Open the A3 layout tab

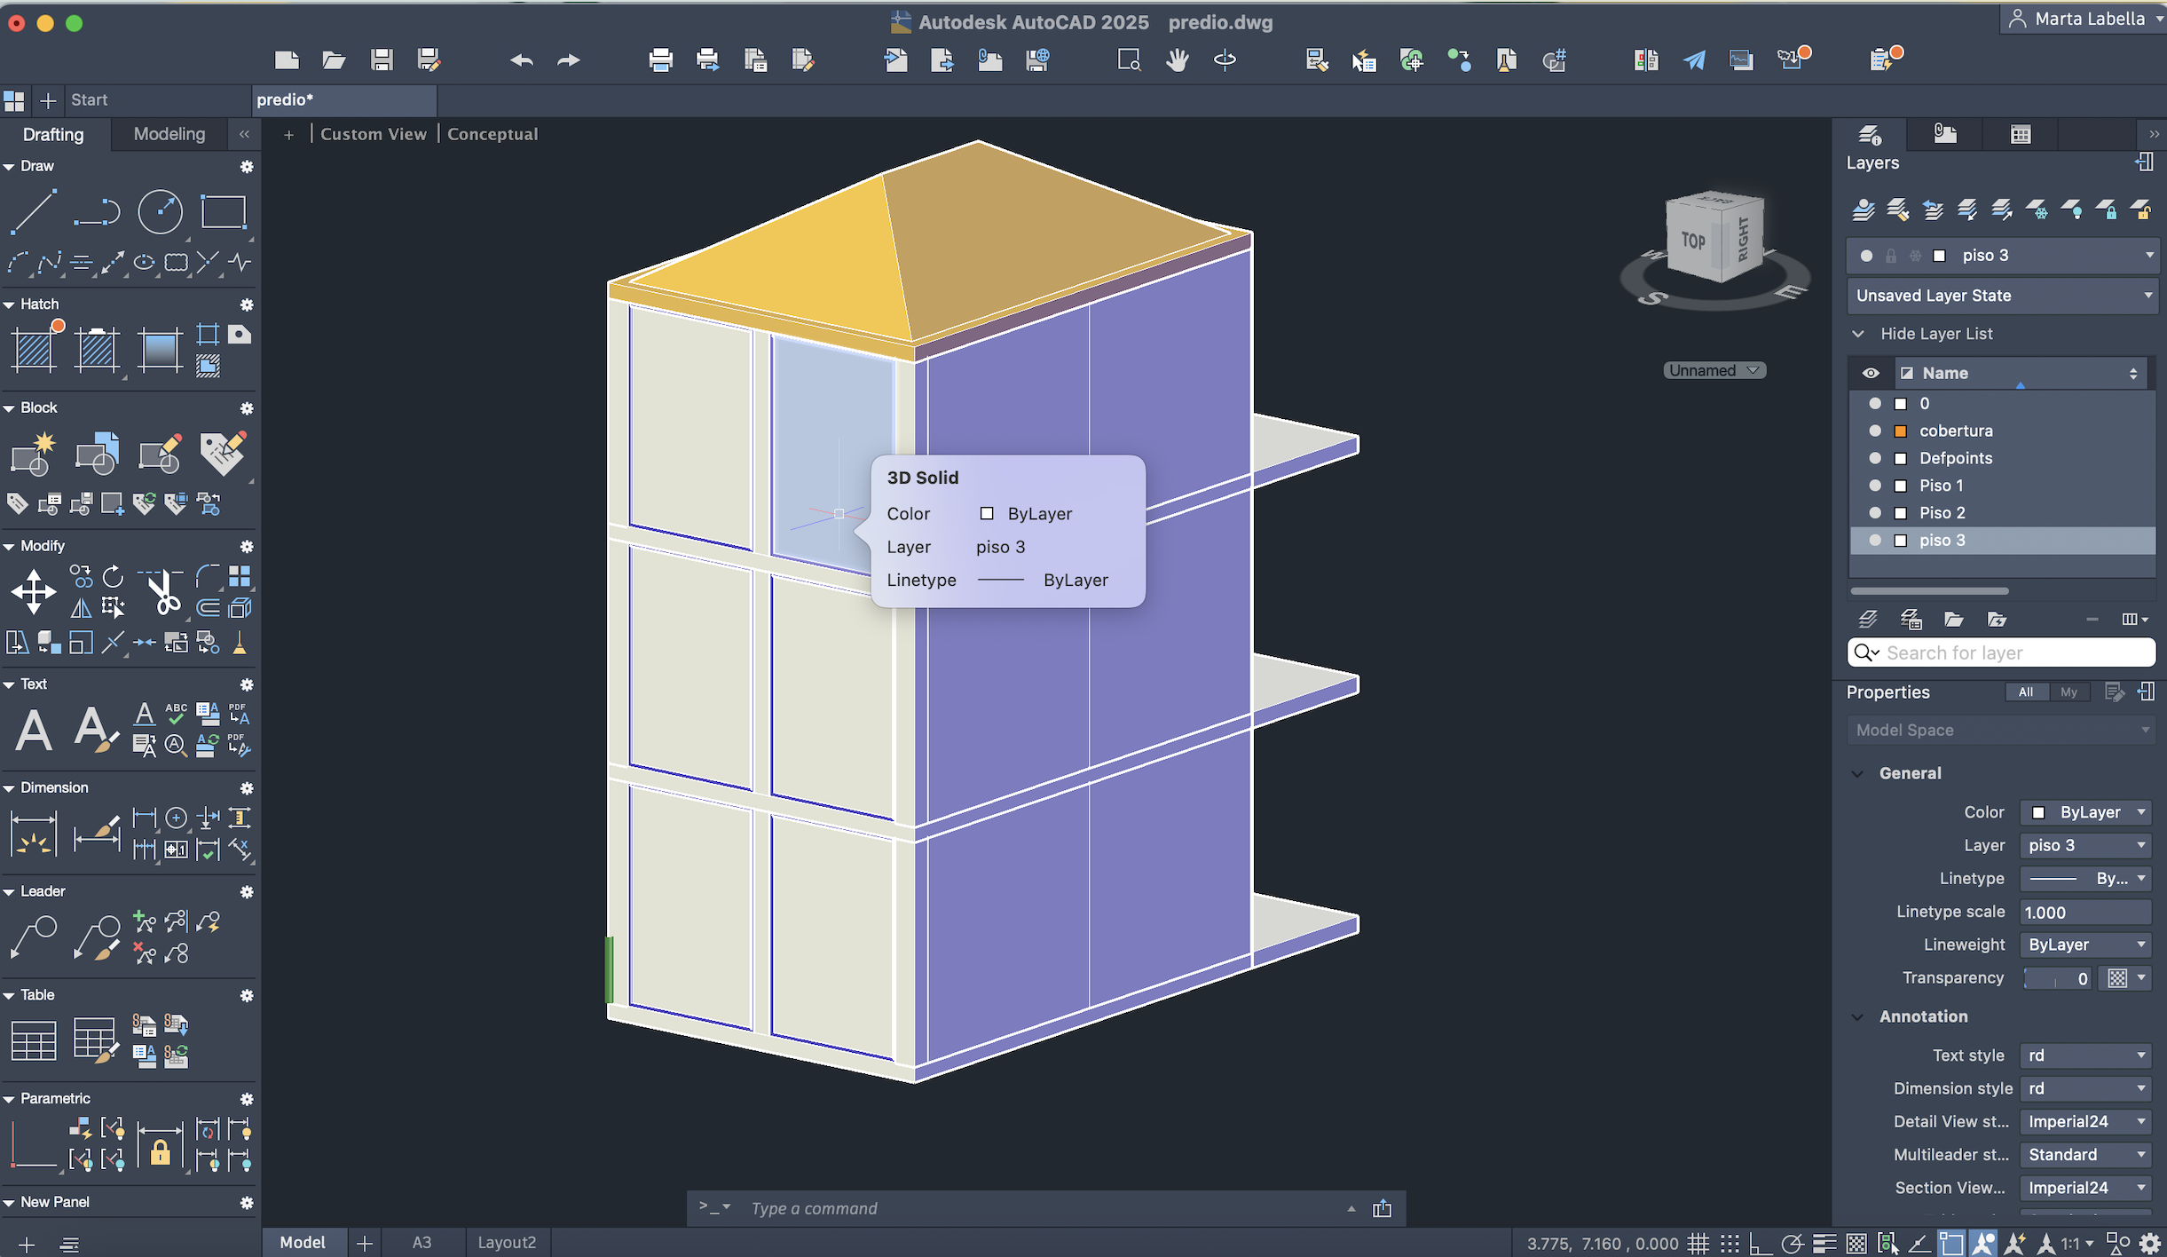point(422,1242)
